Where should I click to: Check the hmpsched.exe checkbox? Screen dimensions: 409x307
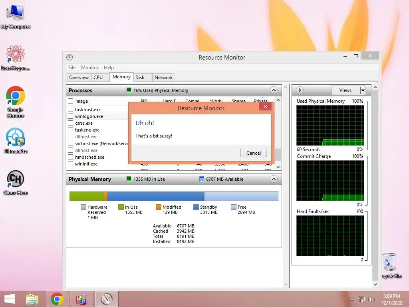(70, 157)
